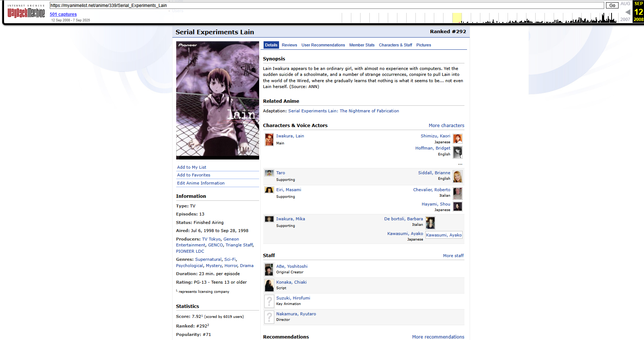
Task: Open More characters link
Action: [x=446, y=126]
